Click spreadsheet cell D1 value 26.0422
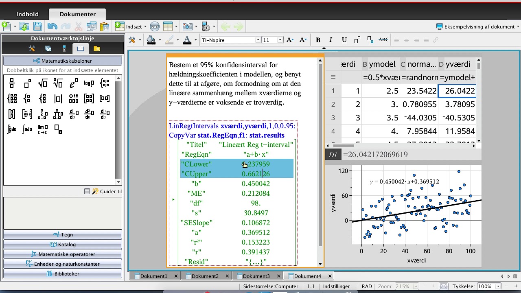Viewport: 521px width, 293px height. tap(456, 91)
